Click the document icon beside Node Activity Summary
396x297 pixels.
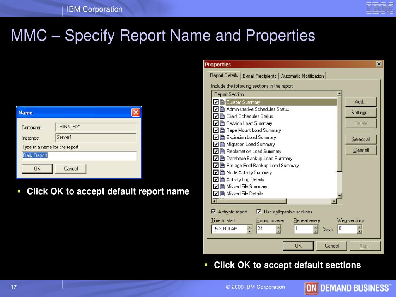tap(222, 172)
